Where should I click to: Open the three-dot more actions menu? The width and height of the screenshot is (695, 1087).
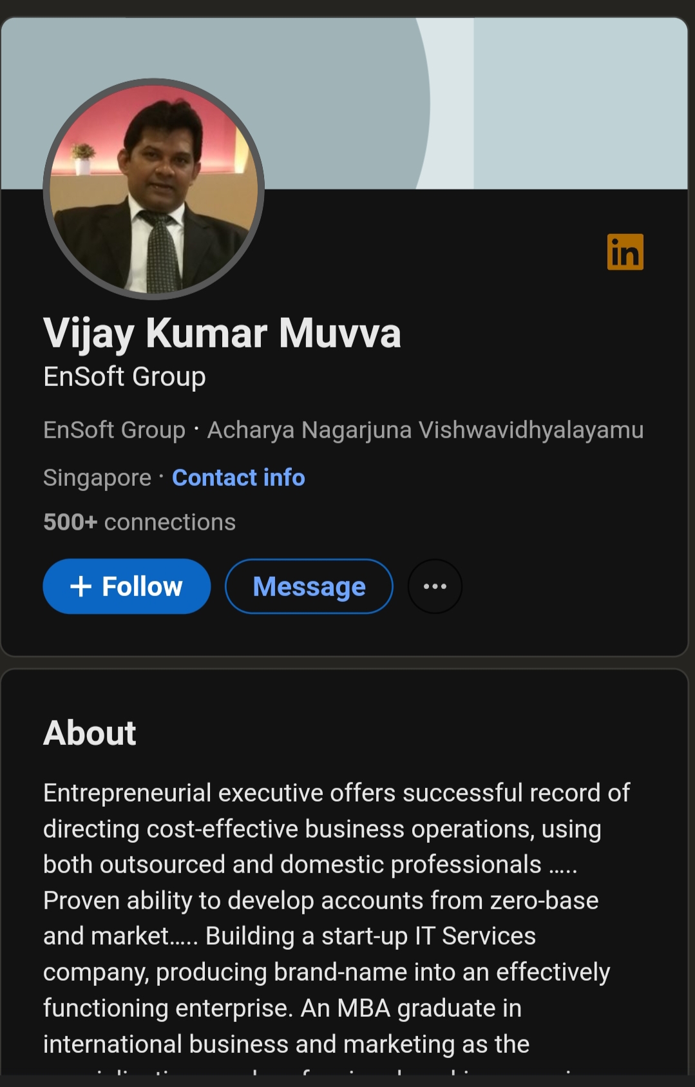435,586
